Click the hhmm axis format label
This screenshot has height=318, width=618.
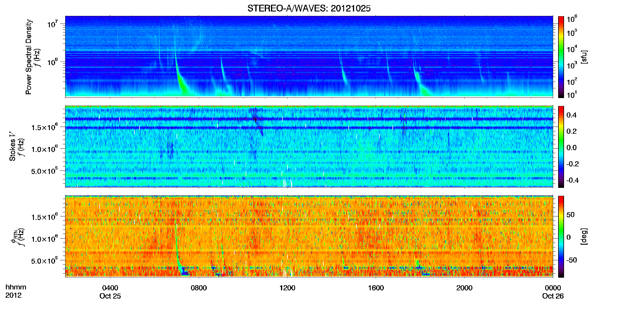(x=16, y=287)
